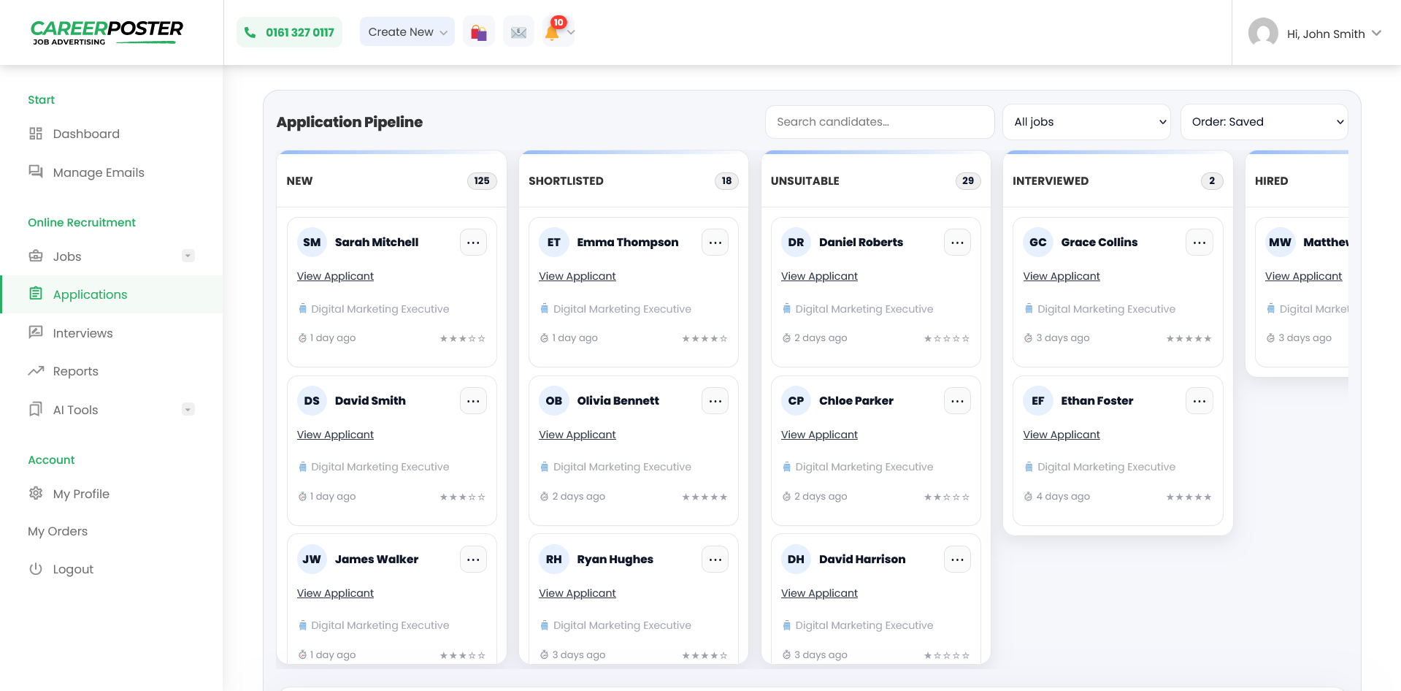View Applicant link for David Smith

click(335, 435)
